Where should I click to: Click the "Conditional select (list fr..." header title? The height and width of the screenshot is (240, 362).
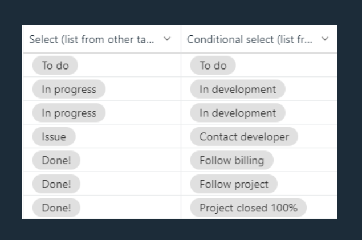pyautogui.click(x=249, y=39)
